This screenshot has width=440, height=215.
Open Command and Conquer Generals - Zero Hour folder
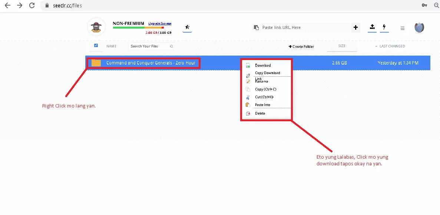[151, 63]
